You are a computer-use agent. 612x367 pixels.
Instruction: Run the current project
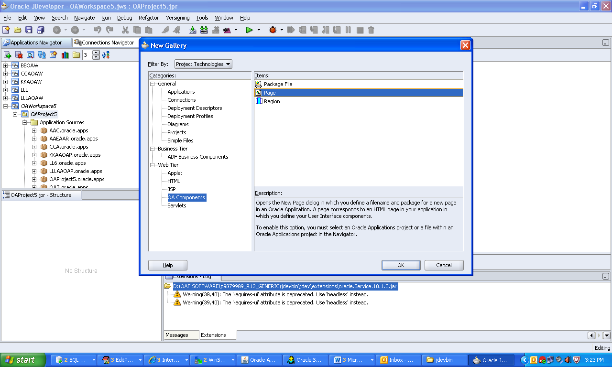pos(249,30)
